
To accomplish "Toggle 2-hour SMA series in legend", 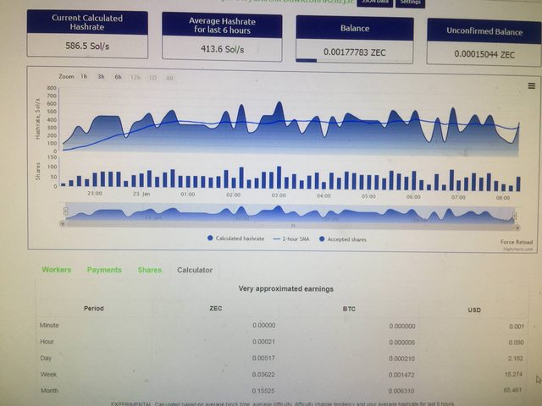I will coord(291,239).
